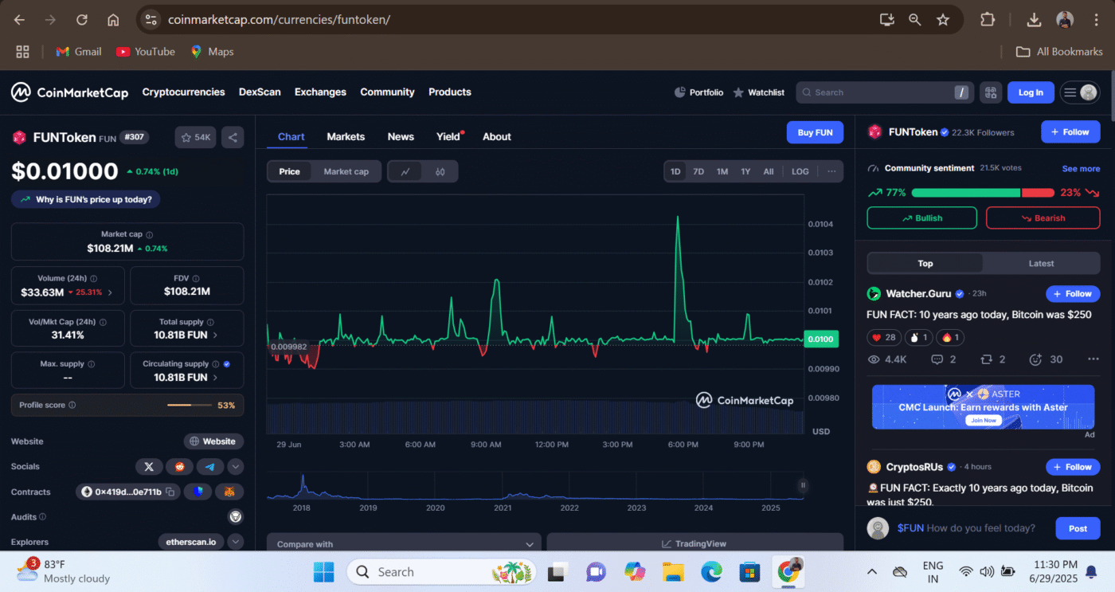Click the Log In button

point(1031,92)
